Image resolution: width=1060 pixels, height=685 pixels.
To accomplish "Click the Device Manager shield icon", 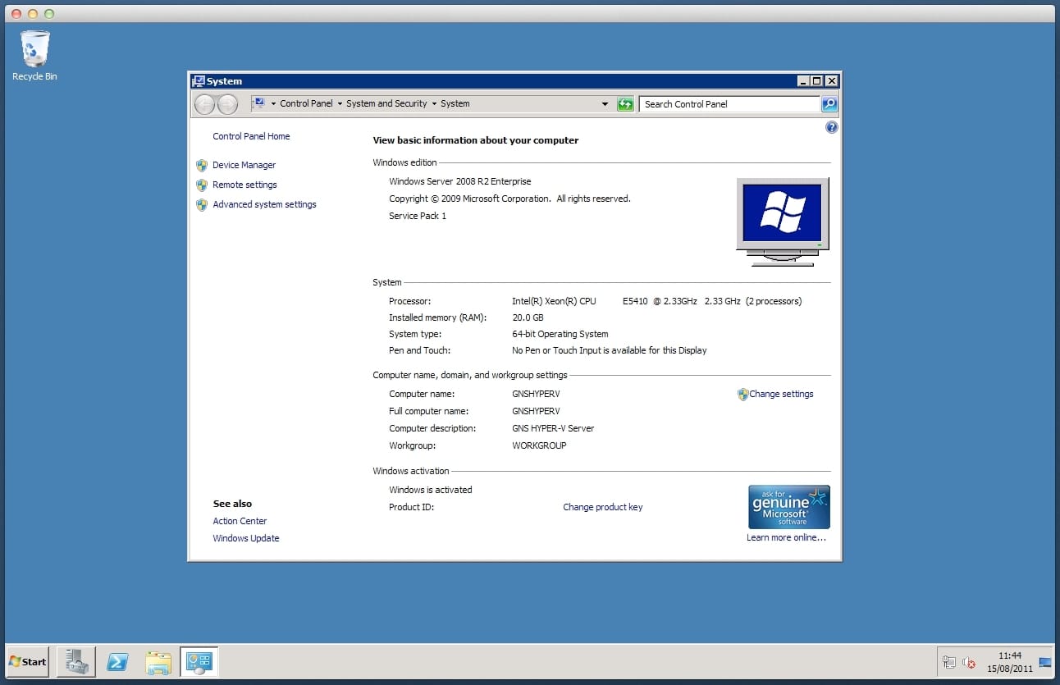I will pyautogui.click(x=202, y=165).
